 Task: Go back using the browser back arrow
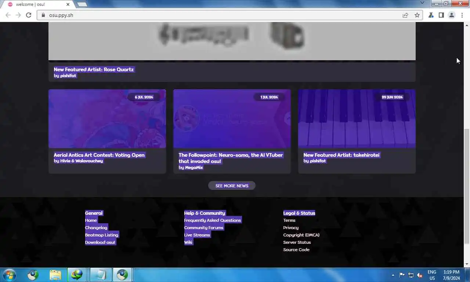pyautogui.click(x=8, y=15)
